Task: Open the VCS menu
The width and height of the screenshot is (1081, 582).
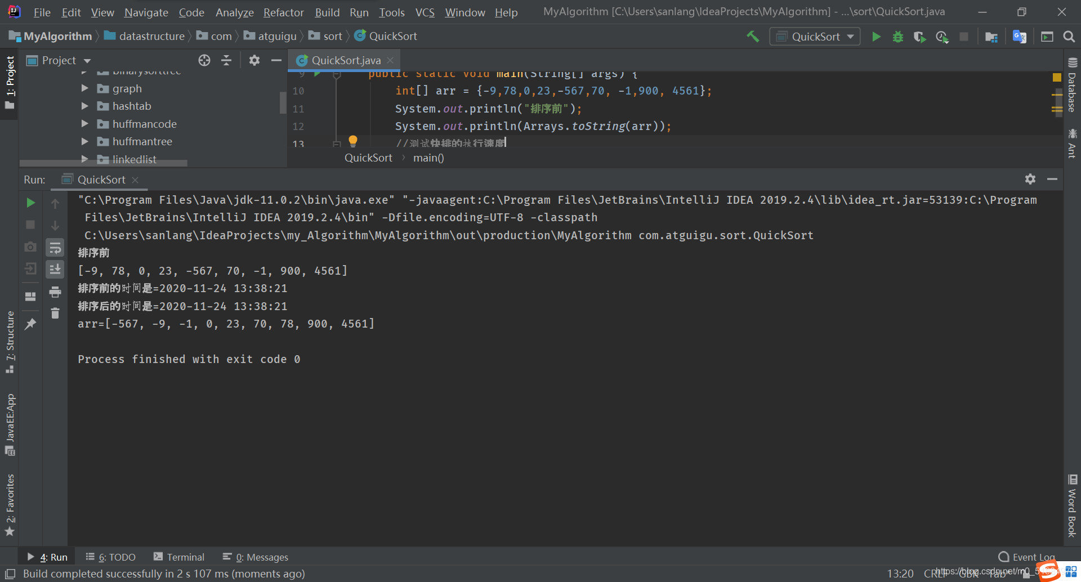Action: (425, 12)
